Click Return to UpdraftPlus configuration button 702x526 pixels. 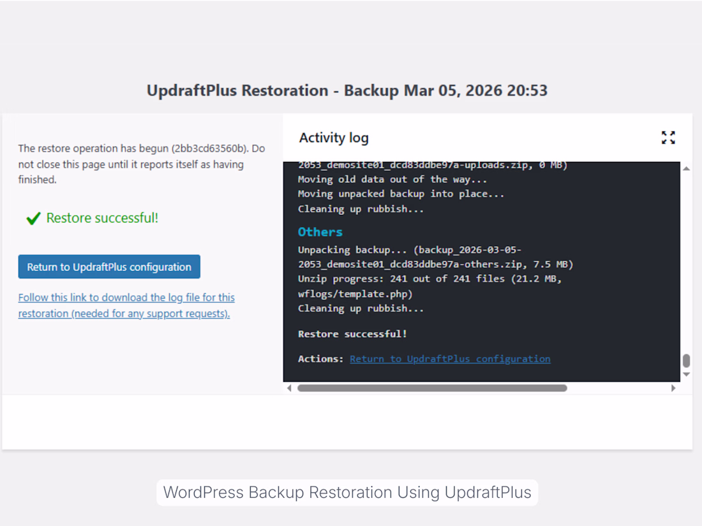[x=109, y=267]
